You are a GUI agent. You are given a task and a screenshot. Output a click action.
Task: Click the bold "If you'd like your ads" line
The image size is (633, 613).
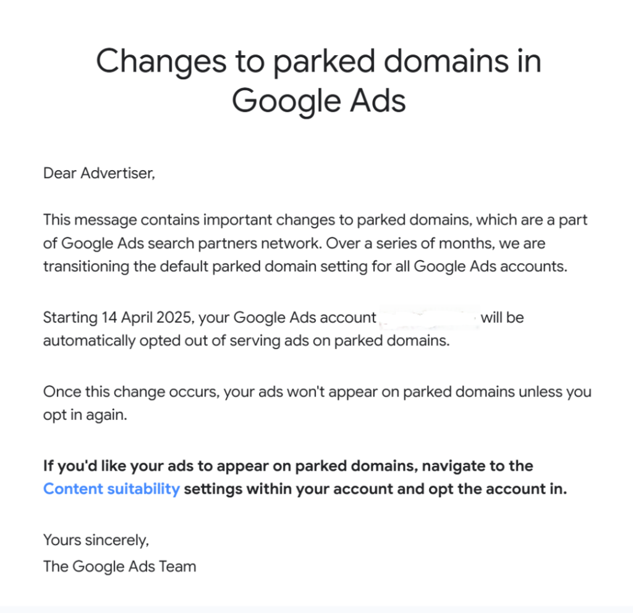click(x=288, y=466)
